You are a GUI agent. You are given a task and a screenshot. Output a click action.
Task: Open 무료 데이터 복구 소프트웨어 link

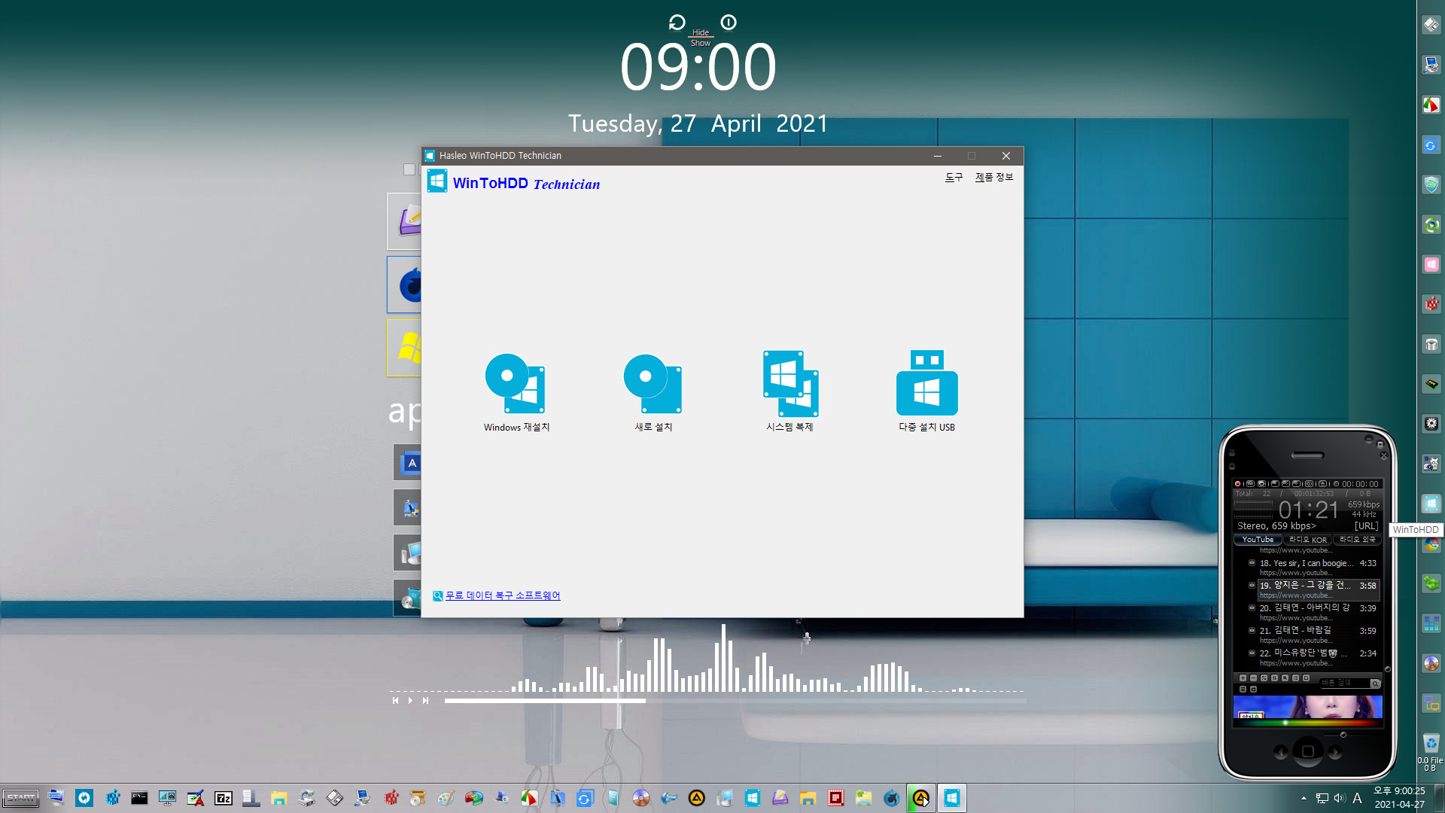pos(503,595)
